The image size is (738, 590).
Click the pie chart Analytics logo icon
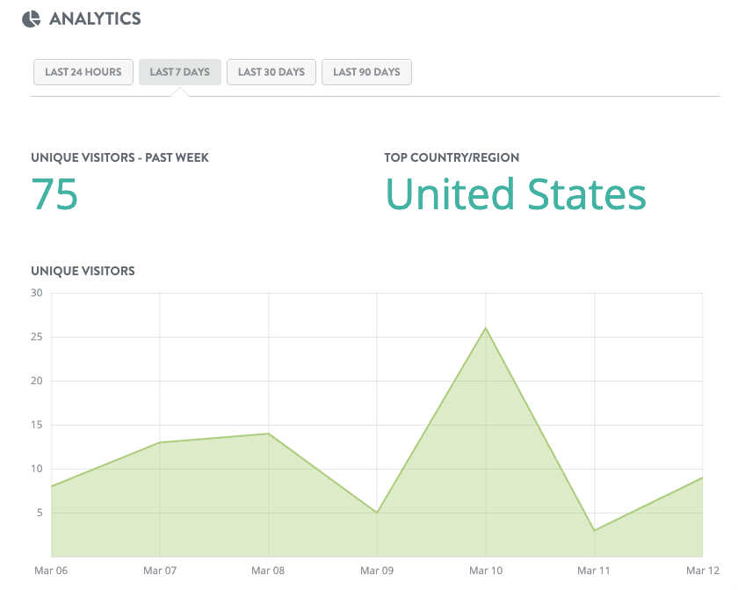(x=31, y=18)
